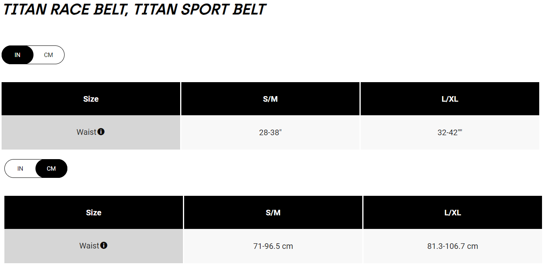The width and height of the screenshot is (546, 268).
Task: Click the Waist label in the centimeters table
Action: click(x=89, y=246)
